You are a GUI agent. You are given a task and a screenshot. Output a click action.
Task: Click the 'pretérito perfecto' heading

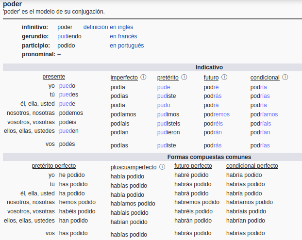pyautogui.click(x=53, y=166)
